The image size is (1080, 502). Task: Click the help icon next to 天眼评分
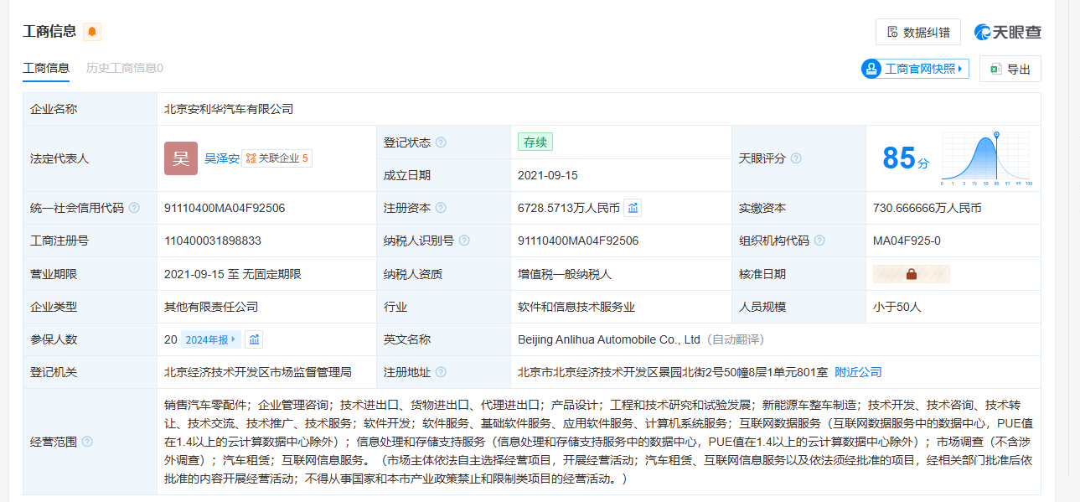pos(796,158)
